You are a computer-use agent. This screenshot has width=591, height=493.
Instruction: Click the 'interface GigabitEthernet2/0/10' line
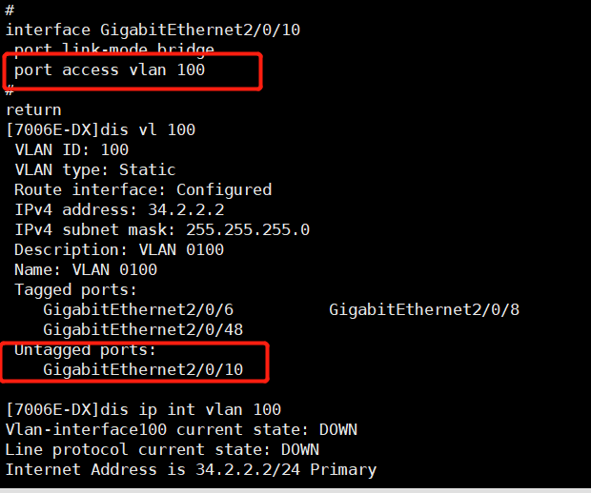(153, 30)
